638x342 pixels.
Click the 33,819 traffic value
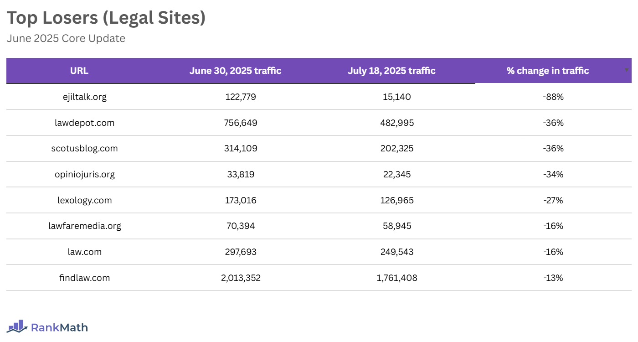241,174
